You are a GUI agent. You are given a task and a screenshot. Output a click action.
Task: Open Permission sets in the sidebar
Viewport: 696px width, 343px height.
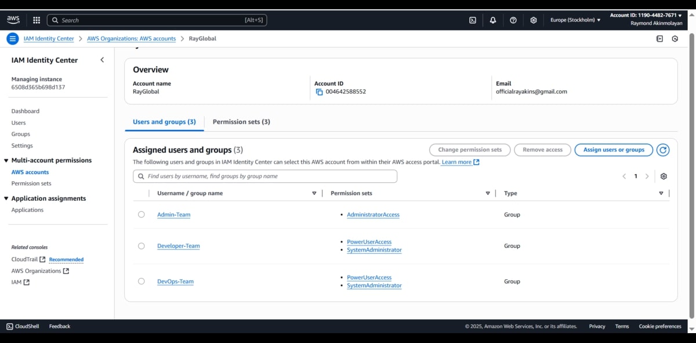(31, 183)
